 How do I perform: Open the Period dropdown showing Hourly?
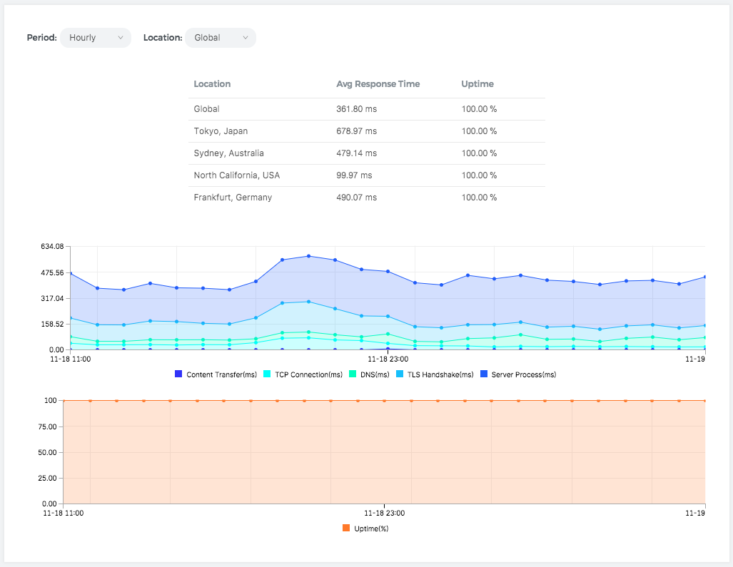coord(95,38)
